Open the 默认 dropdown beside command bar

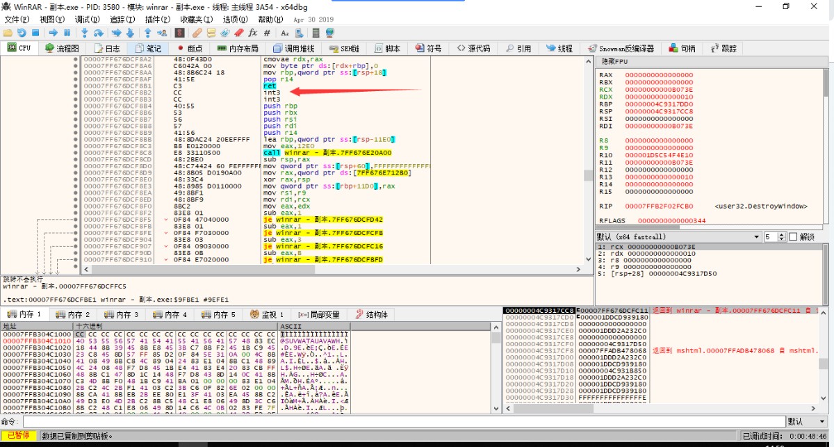tap(807, 422)
